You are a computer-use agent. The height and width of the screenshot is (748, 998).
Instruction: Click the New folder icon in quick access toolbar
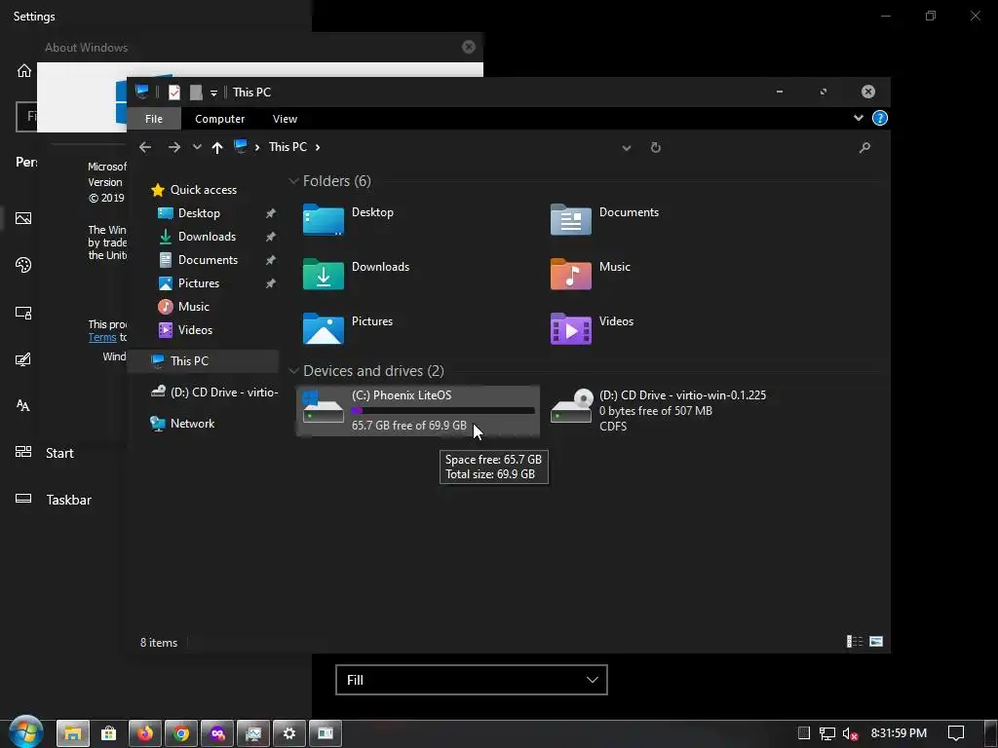(x=196, y=93)
